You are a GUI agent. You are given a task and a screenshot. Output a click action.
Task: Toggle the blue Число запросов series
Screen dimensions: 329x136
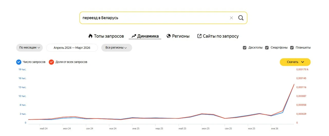[x=19, y=62]
